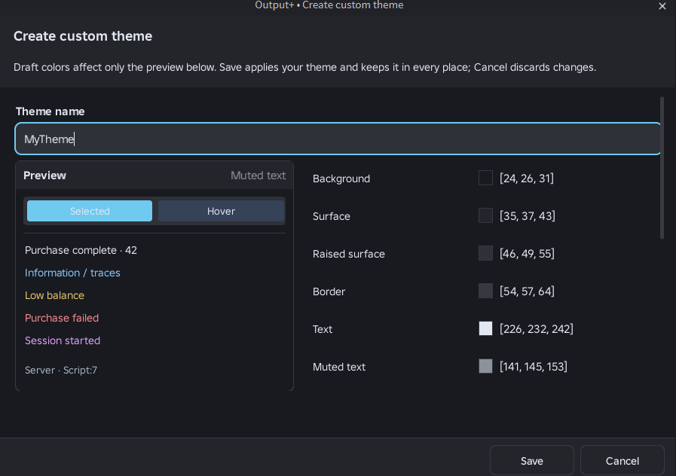676x476 pixels.
Task: Click the Hover preview button
Action: click(x=221, y=211)
